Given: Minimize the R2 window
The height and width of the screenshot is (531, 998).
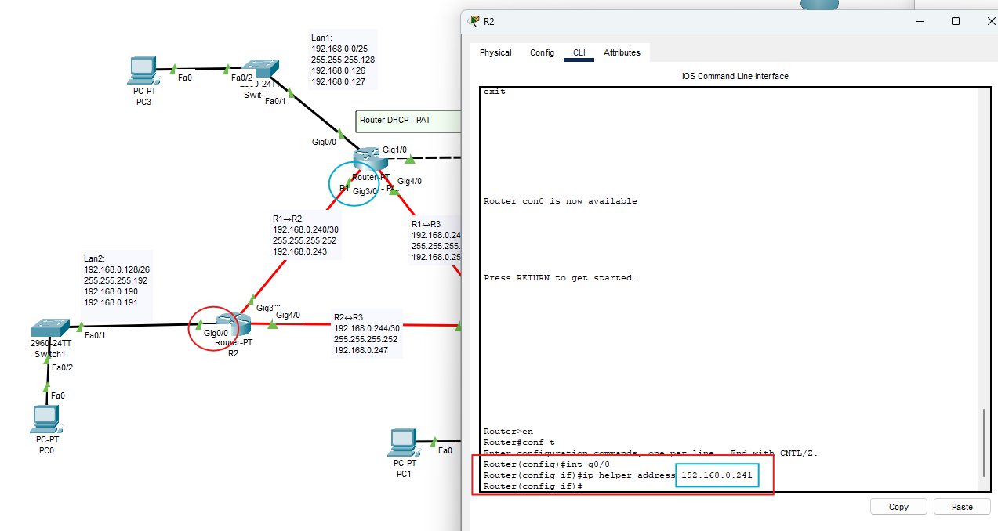Looking at the screenshot, I should coord(920,21).
